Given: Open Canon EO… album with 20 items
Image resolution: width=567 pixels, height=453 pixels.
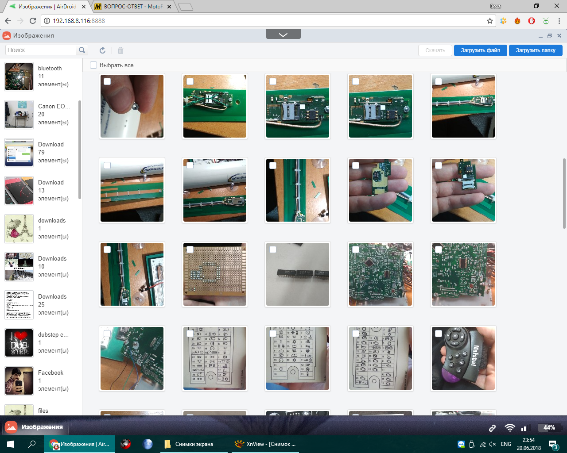Looking at the screenshot, I should (41, 115).
